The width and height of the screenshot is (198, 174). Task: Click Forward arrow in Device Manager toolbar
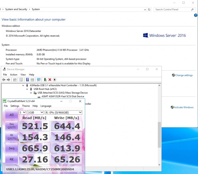[x=9, y=80]
